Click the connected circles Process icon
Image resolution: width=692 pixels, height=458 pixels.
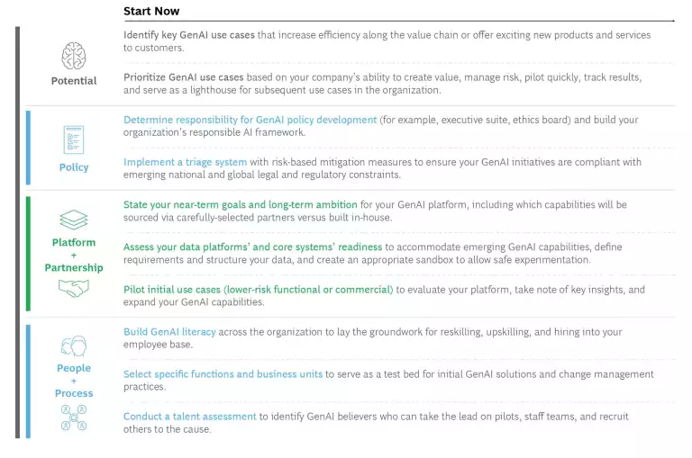point(74,418)
